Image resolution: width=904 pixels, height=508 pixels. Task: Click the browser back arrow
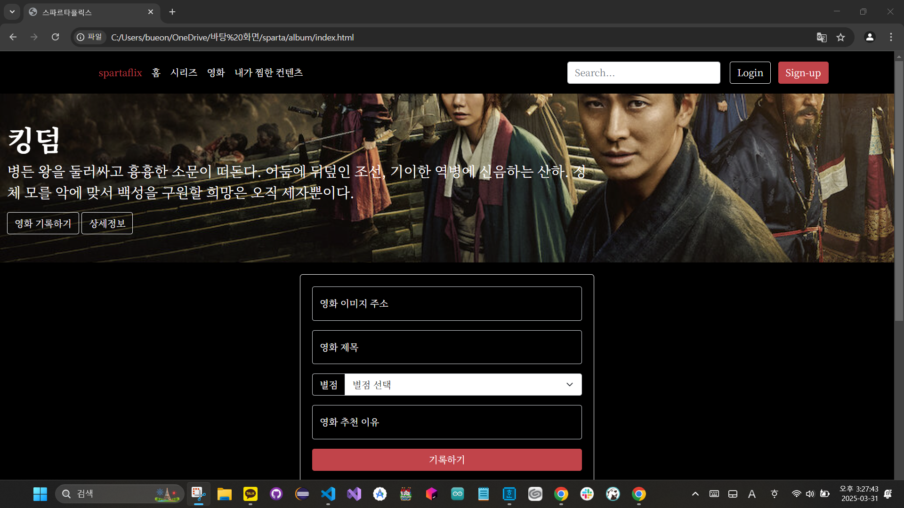click(x=13, y=37)
